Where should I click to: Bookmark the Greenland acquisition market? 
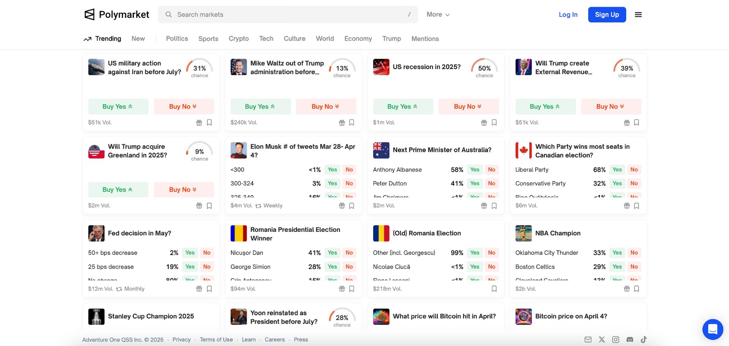pyautogui.click(x=209, y=206)
